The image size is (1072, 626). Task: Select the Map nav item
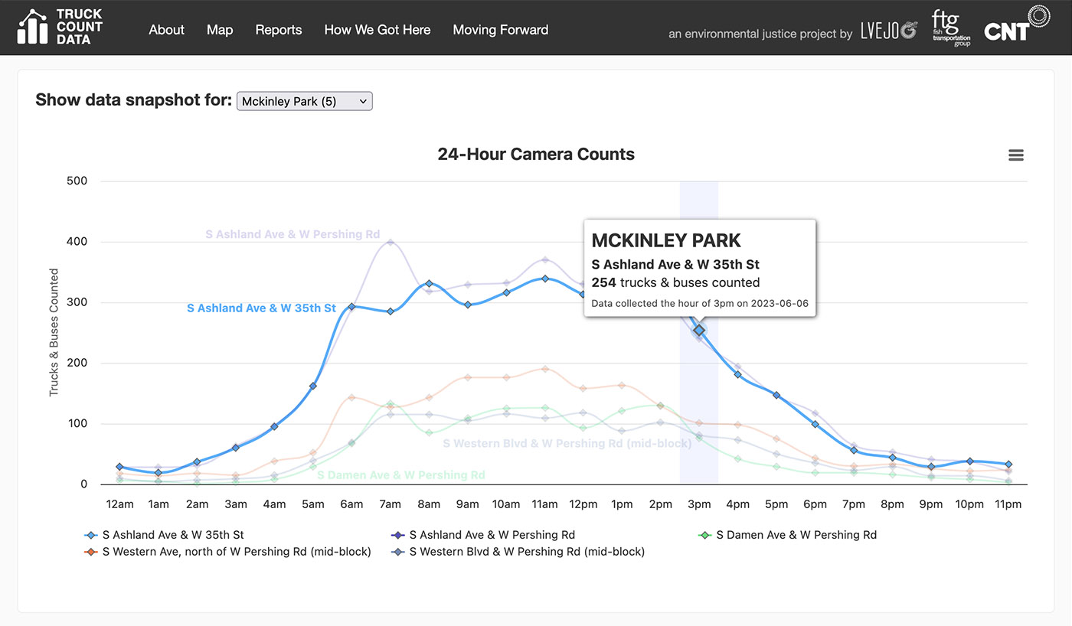tap(220, 30)
